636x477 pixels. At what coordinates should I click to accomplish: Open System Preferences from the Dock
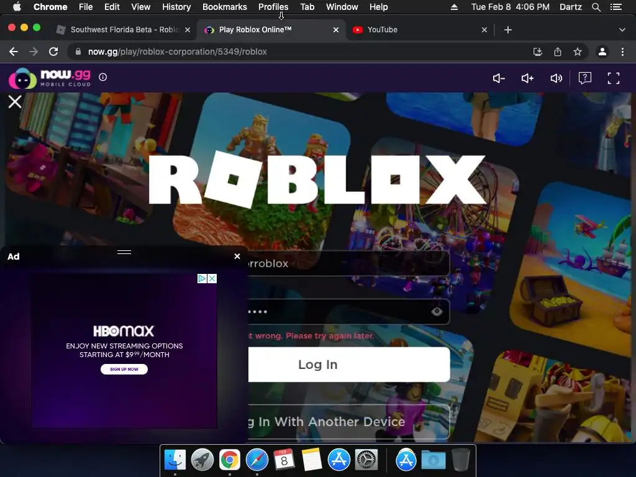(366, 460)
